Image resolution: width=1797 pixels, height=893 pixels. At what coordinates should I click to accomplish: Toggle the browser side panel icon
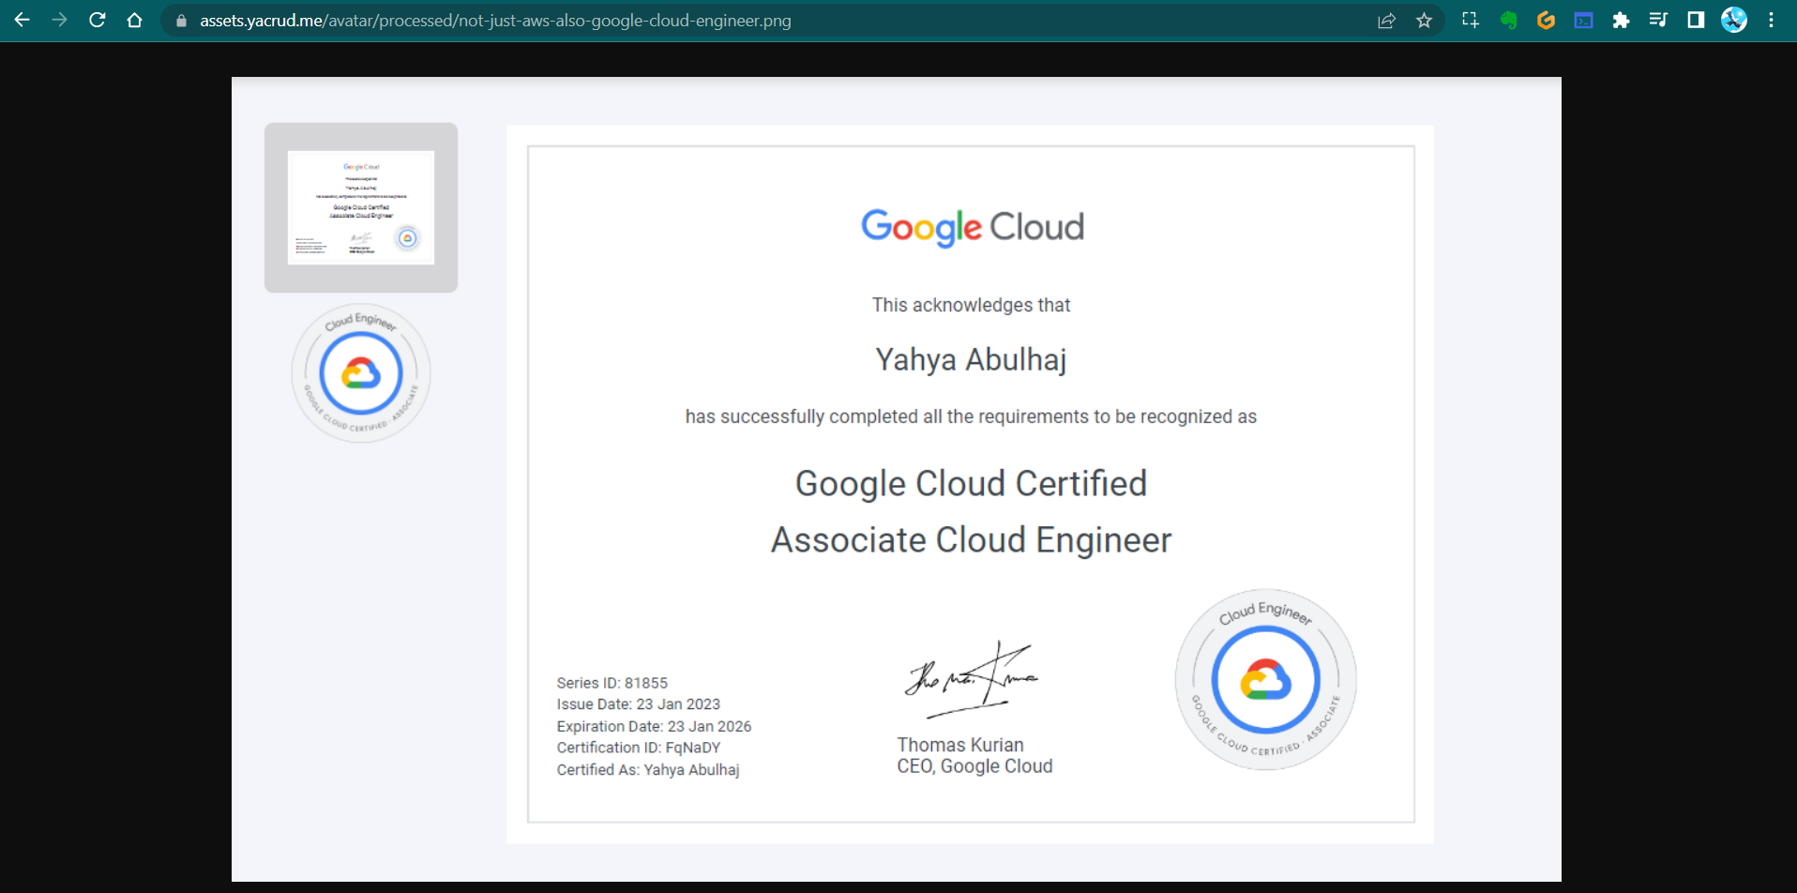tap(1696, 20)
